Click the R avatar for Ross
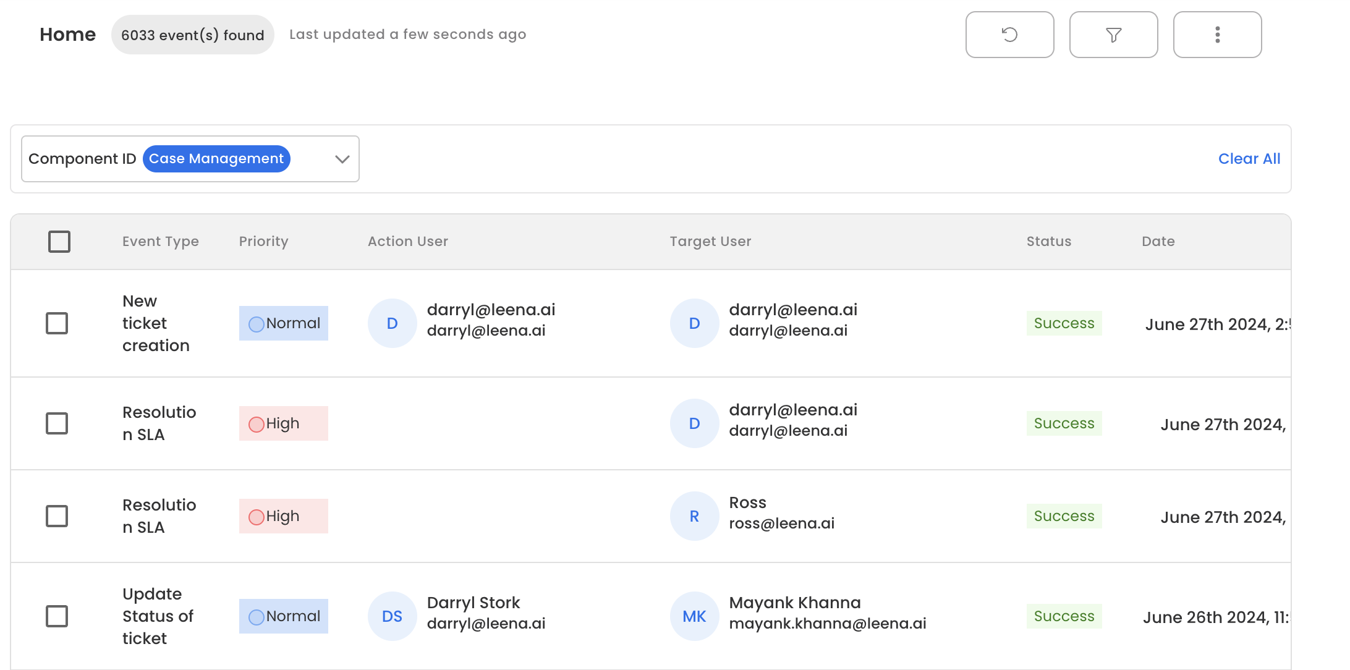Screen dimensions: 1350x670 click(694, 516)
